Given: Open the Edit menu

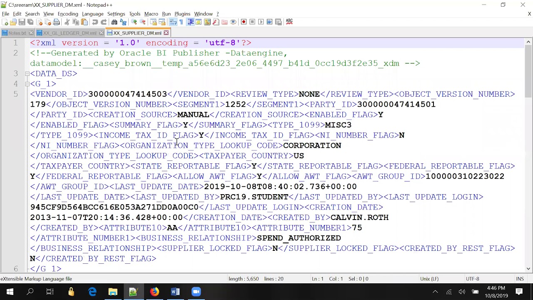Looking at the screenshot, I should pyautogui.click(x=17, y=14).
